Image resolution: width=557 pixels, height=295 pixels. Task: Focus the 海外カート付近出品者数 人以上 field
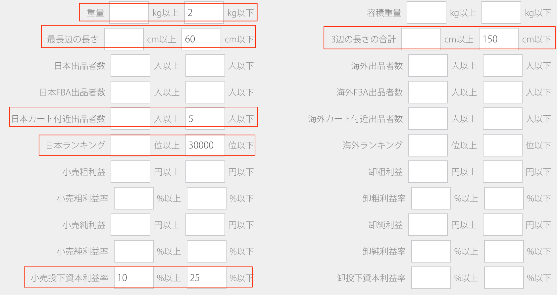[x=428, y=119]
